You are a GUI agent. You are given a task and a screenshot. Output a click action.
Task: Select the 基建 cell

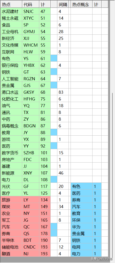12,166
